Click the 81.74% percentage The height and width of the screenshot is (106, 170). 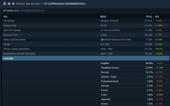(x=148, y=21)
